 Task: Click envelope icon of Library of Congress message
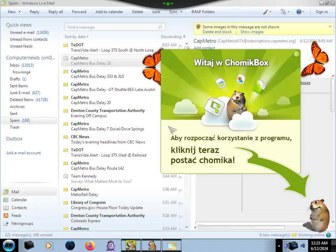click(66, 203)
